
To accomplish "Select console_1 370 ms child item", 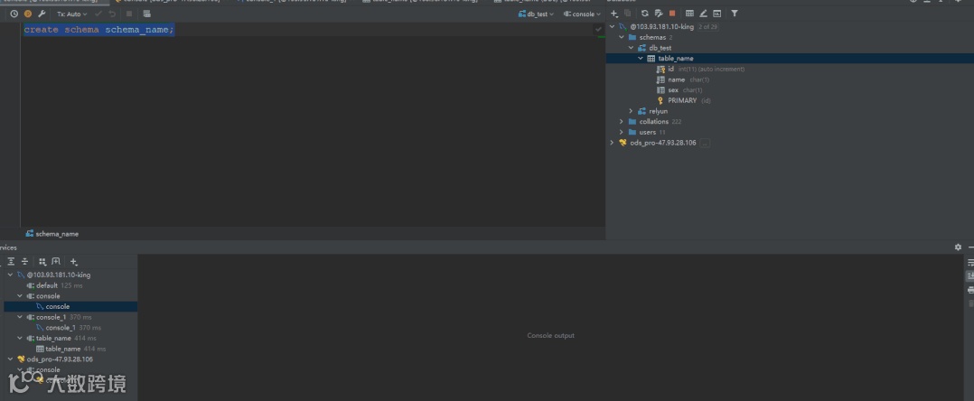I will tap(69, 328).
